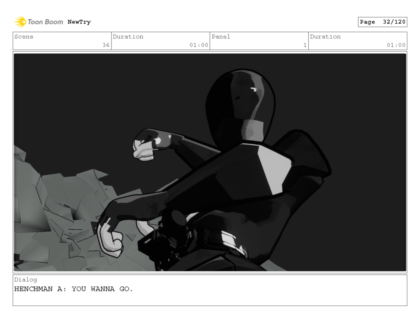Click the first Duration header
The height and width of the screenshot is (325, 420).
point(128,36)
